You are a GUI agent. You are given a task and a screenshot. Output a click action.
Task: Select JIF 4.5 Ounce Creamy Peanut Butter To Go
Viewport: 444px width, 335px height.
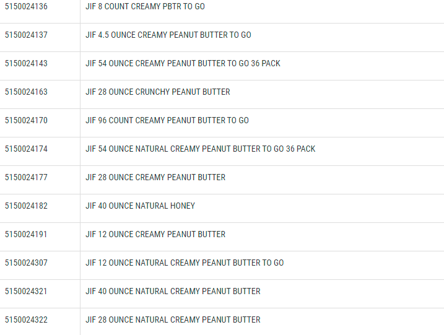[x=168, y=35]
